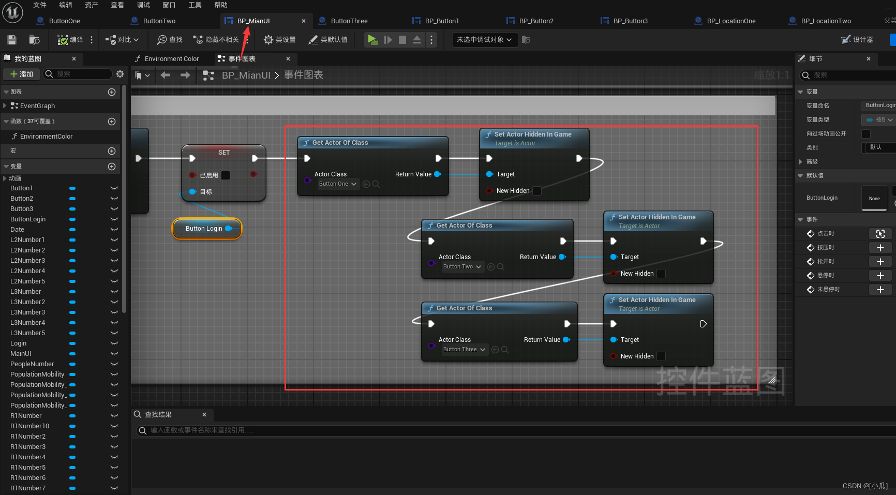Click the Compile button

coord(70,40)
